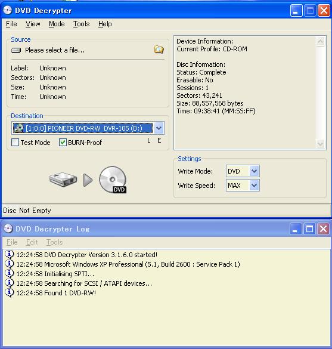
Task: Select the log row 'Initialising SPTI...'
Action: point(55,274)
